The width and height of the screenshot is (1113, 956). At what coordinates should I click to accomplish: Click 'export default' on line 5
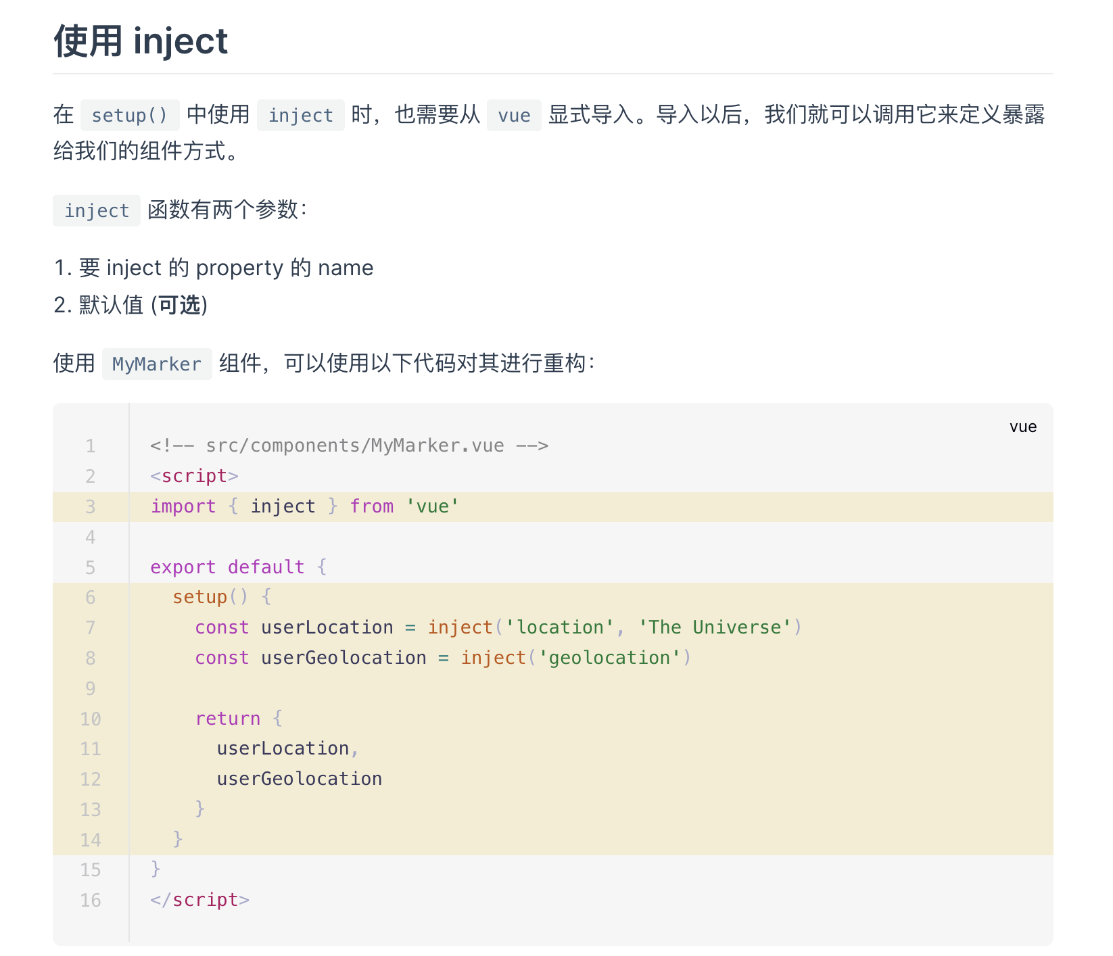pos(227,567)
